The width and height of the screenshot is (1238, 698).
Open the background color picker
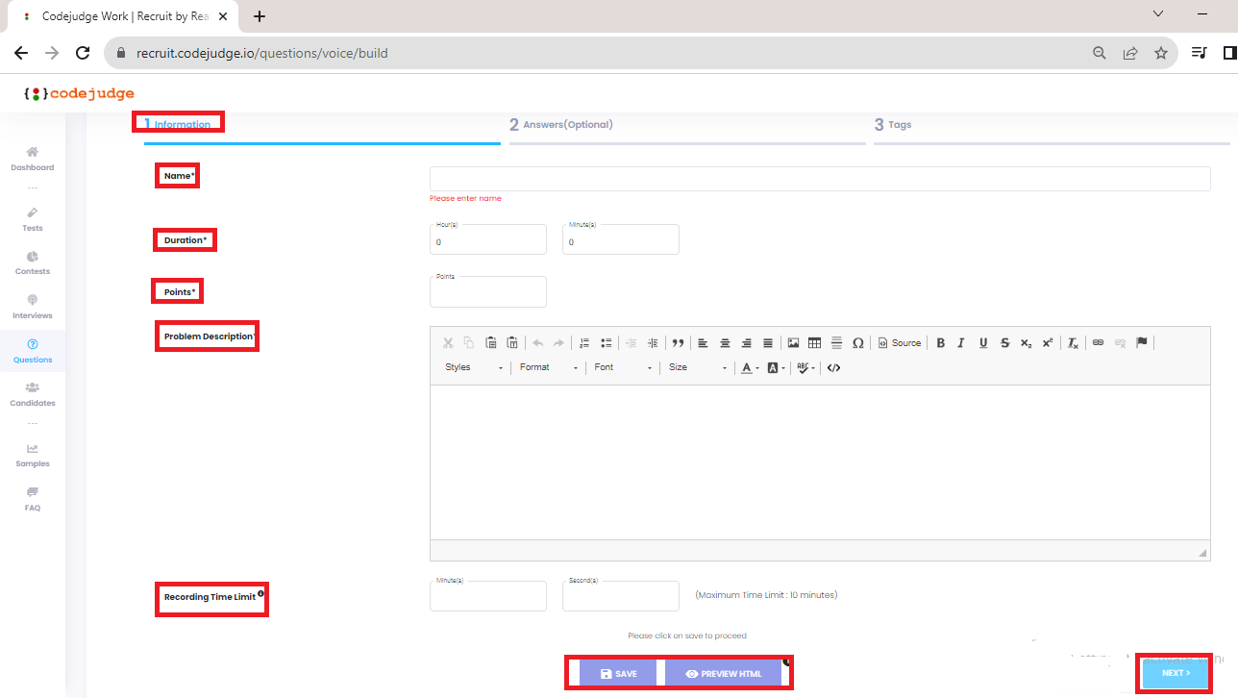(776, 367)
